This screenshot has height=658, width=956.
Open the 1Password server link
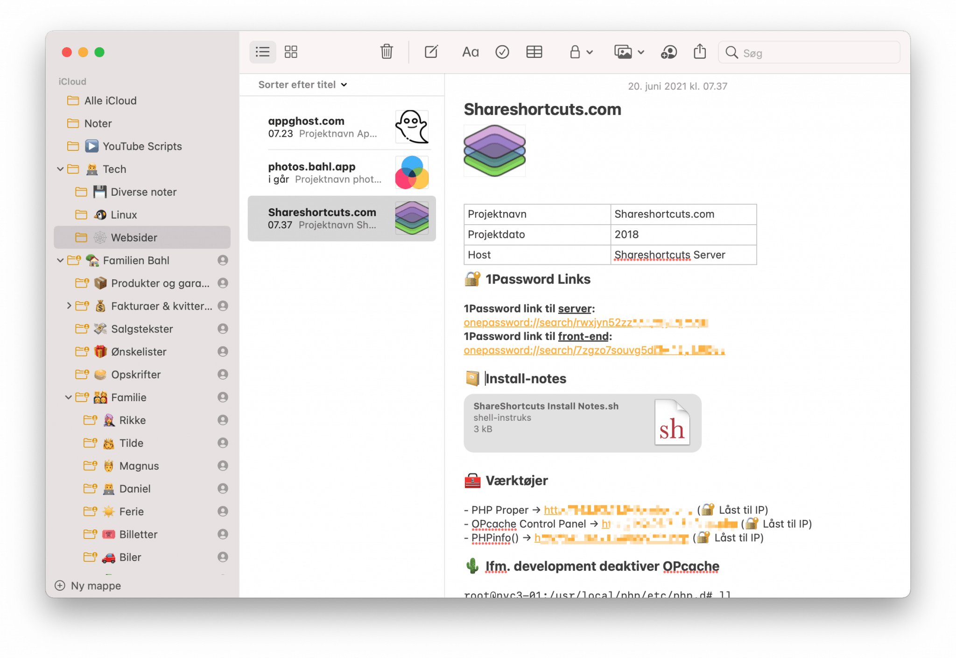pos(586,323)
